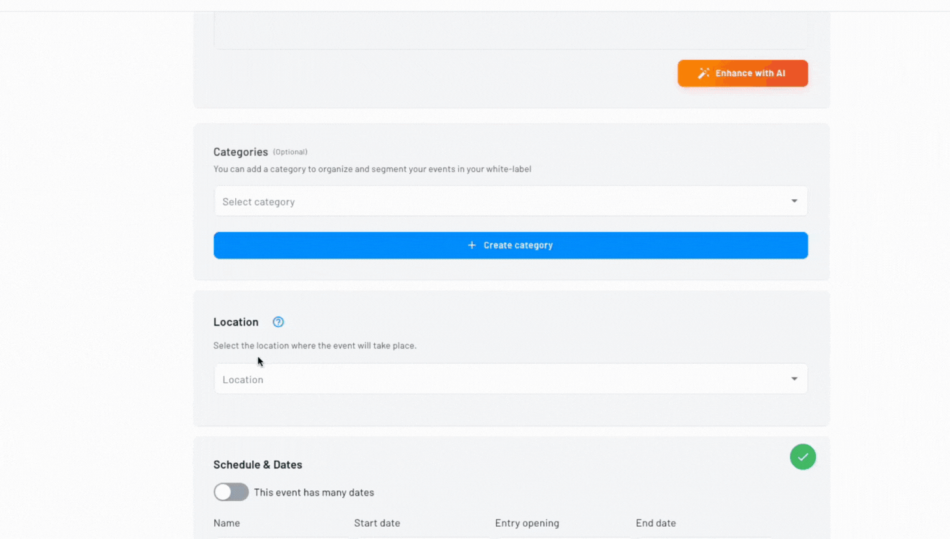The width and height of the screenshot is (950, 539).
Task: Click the Location section heading
Action: point(236,322)
